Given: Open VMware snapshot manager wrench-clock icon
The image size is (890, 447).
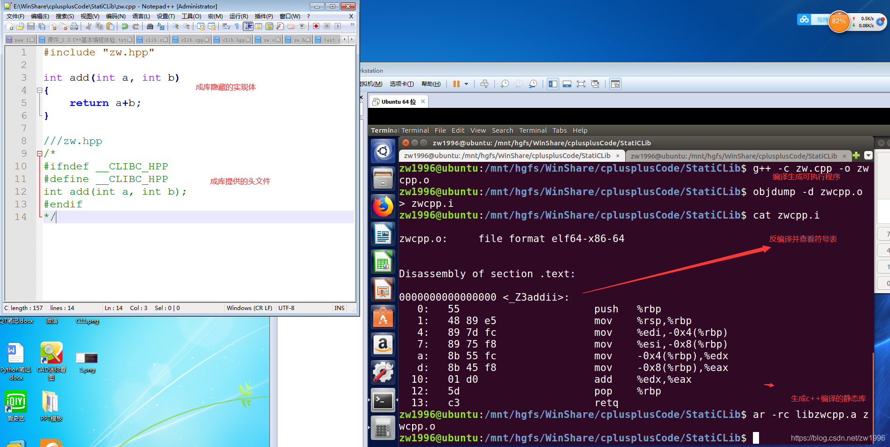Looking at the screenshot, I should [x=533, y=84].
